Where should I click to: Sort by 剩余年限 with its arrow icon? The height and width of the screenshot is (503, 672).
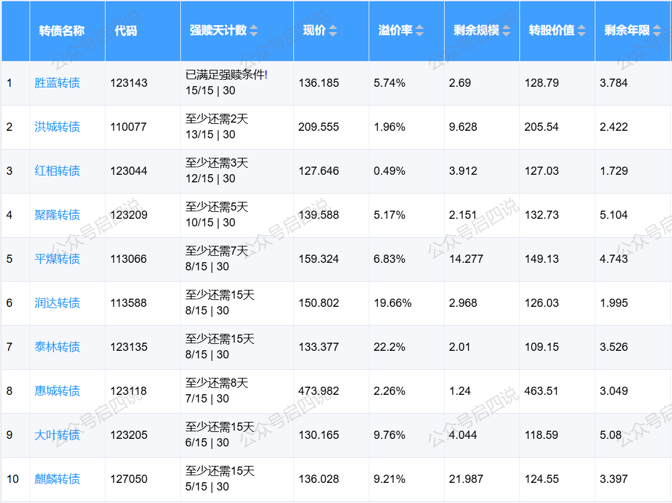657,31
